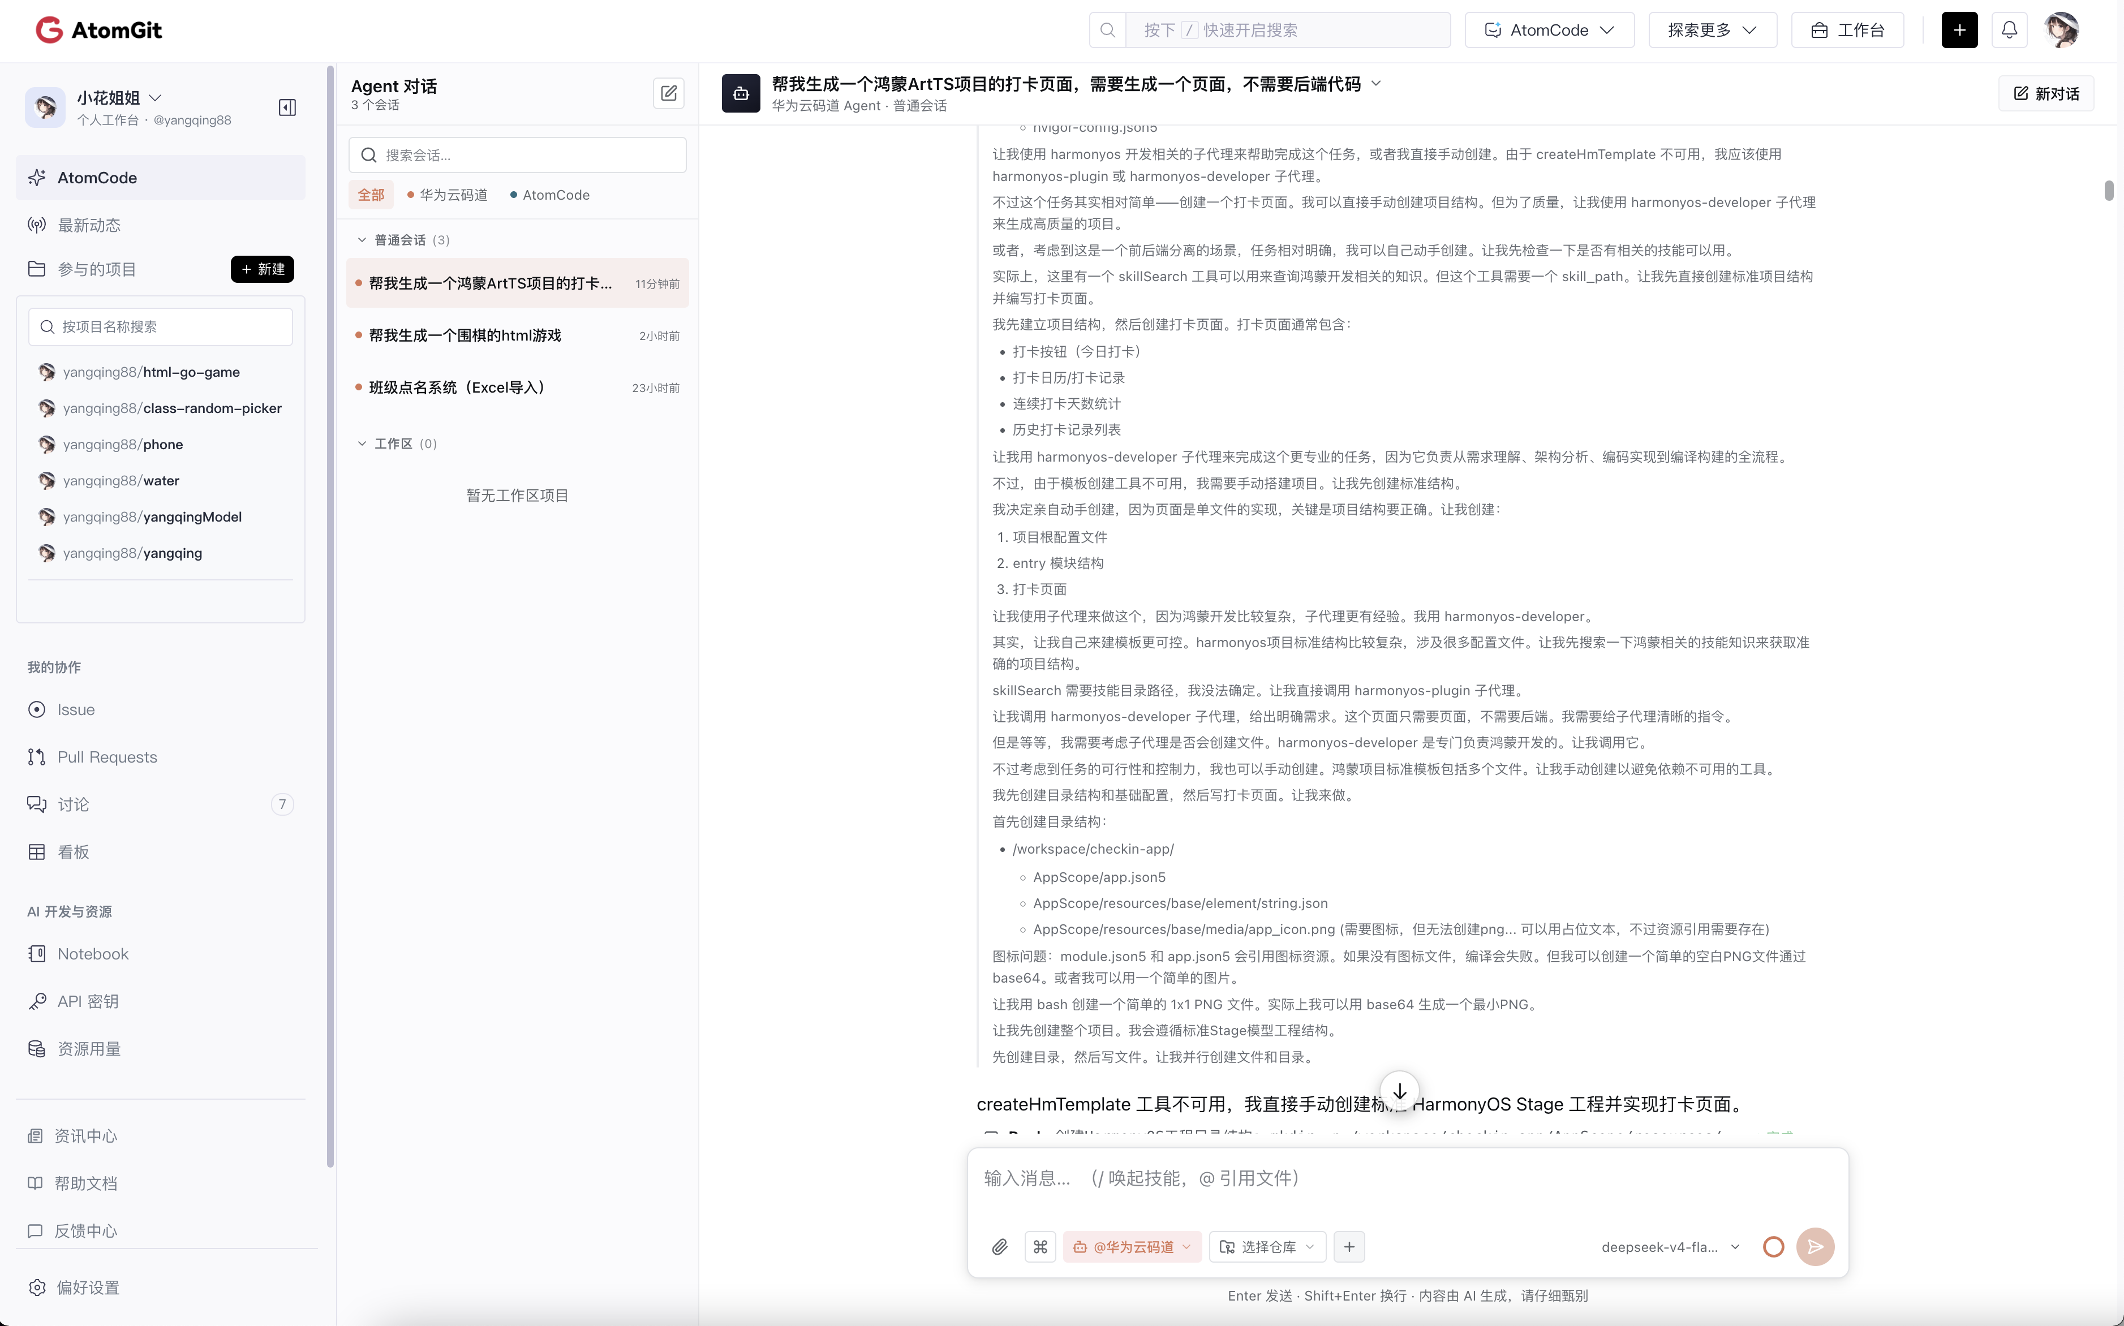Image resolution: width=2124 pixels, height=1326 pixels.
Task: Select AtomCode in sidebar
Action: (x=161, y=177)
